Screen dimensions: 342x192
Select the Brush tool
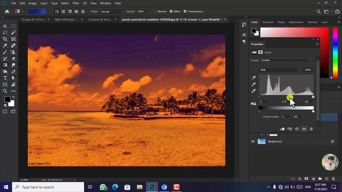pyautogui.click(x=5, y=52)
